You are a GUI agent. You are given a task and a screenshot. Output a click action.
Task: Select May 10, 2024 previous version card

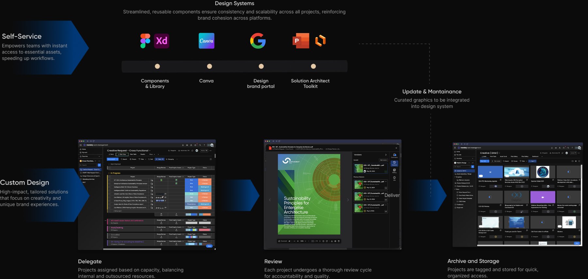371,197
